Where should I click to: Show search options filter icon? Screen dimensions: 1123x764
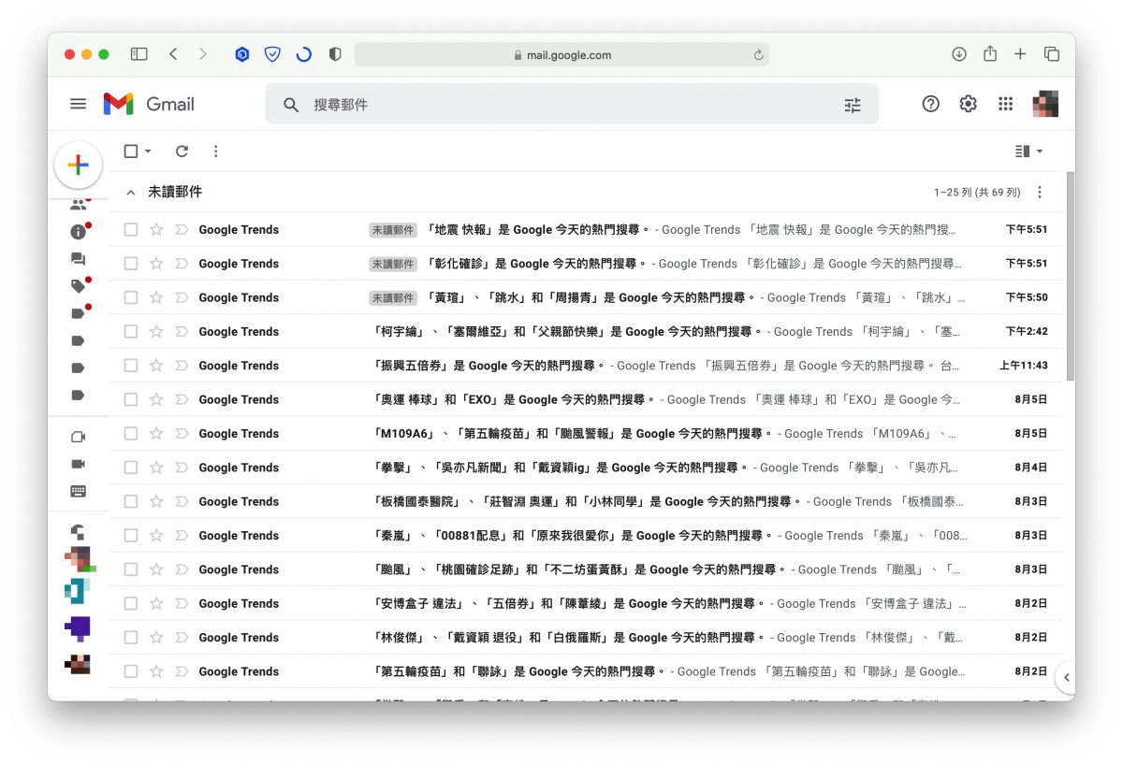pyautogui.click(x=853, y=105)
